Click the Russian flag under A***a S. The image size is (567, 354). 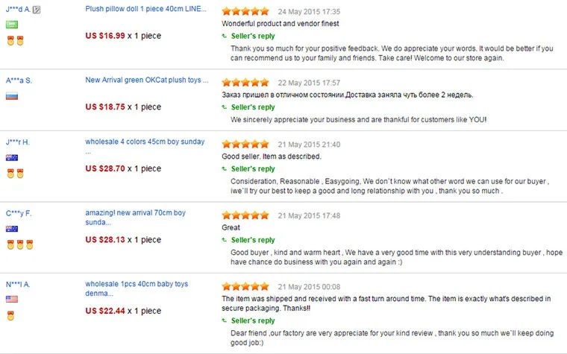(12, 96)
